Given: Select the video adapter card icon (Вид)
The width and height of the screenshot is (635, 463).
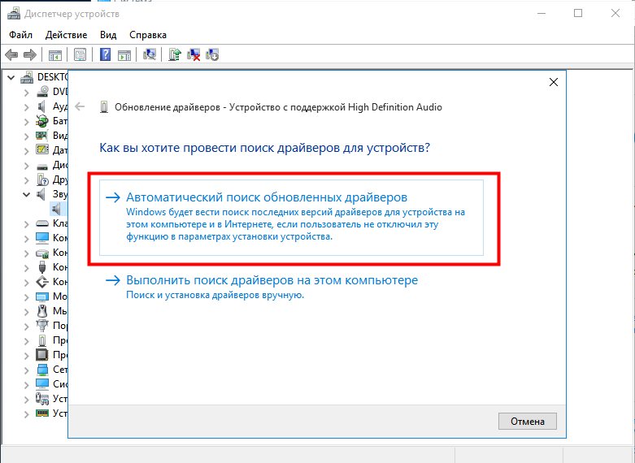Looking at the screenshot, I should click(42, 135).
